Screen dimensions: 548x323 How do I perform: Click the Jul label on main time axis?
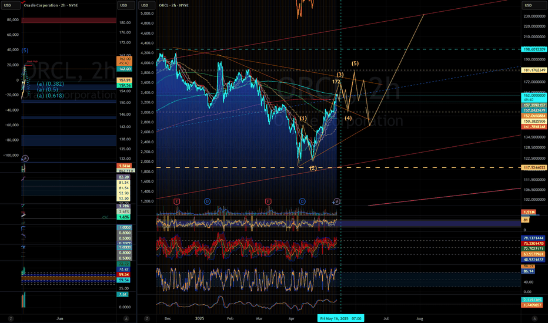pos(386,318)
